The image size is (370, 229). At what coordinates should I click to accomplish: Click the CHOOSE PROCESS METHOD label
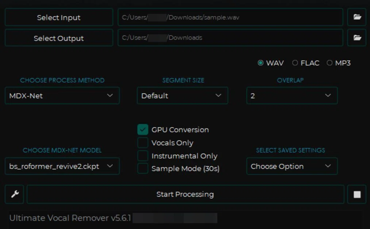pos(62,80)
